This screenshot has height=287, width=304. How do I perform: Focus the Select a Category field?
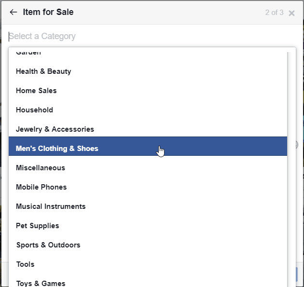tap(152, 36)
